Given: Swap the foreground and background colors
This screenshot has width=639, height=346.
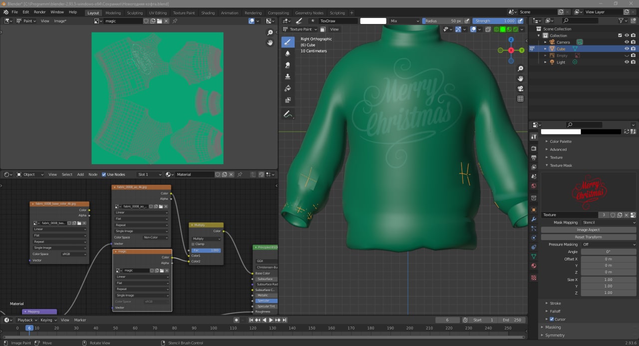Looking at the screenshot, I should coord(627,132).
